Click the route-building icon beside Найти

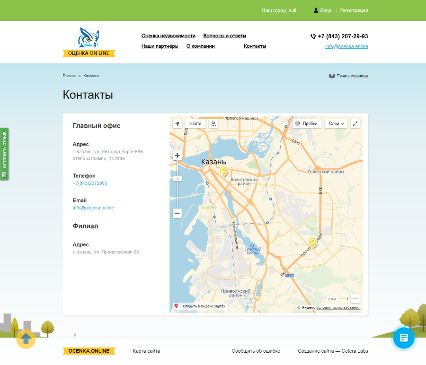point(213,123)
